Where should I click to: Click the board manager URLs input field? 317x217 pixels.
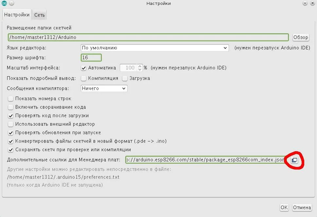click(x=206, y=160)
